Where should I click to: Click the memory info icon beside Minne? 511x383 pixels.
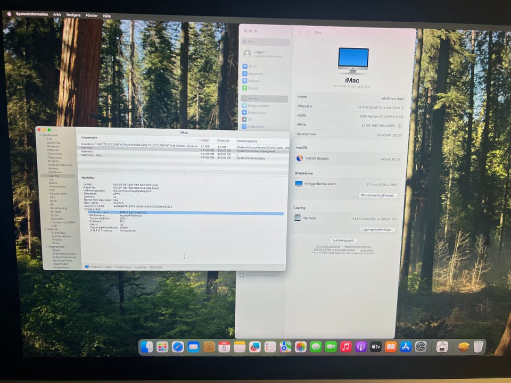tap(400, 126)
